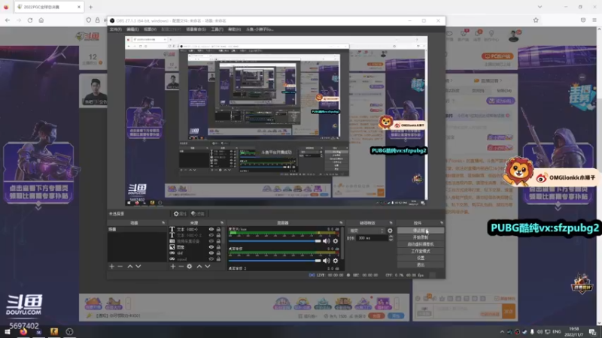Select the scene entry in the Scenes list
The height and width of the screenshot is (338, 602).
tap(137, 229)
